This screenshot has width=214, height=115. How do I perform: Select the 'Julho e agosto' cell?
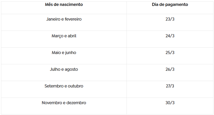click(64, 69)
